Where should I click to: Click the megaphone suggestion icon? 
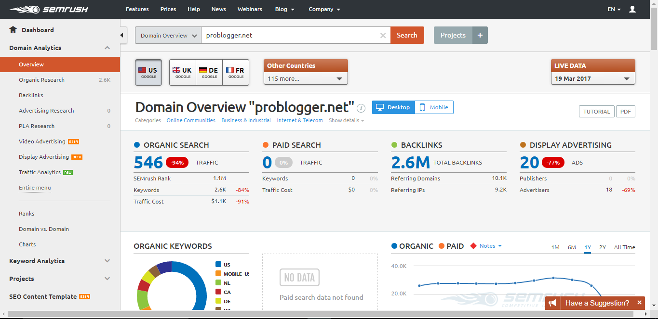pos(552,303)
